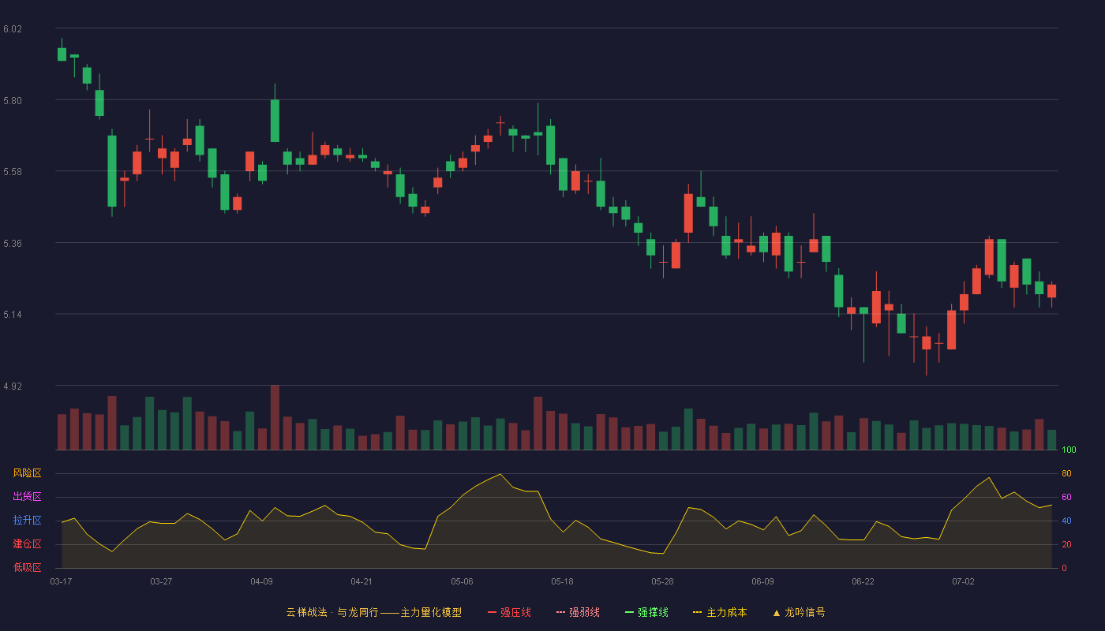Click the 4.92 price axis label

coord(13,386)
